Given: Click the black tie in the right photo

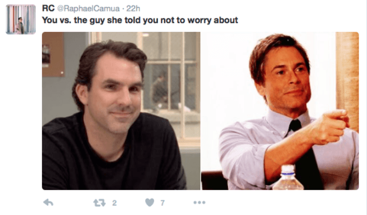Looking at the screenshot, I should pyautogui.click(x=303, y=156).
